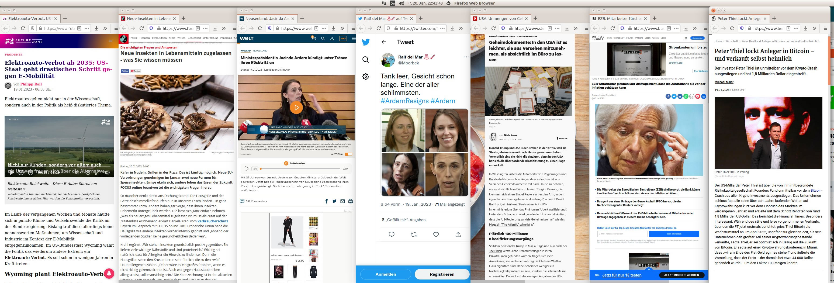Click MERKEN bookmark on the Stern article
This screenshot has height=283, width=834.
[x=562, y=139]
